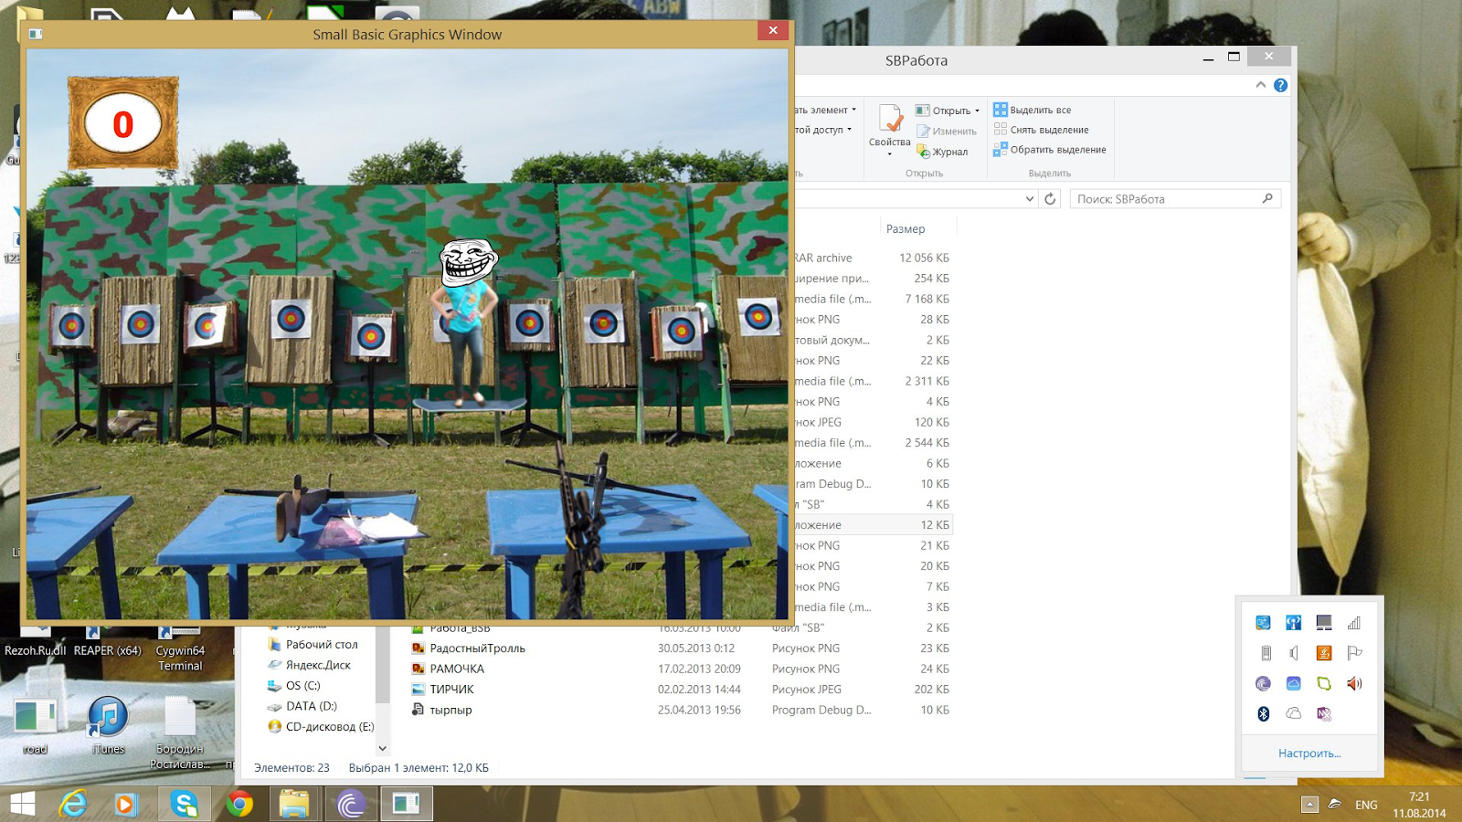Click the search magnifier icon
This screenshot has width=1462, height=822.
tap(1267, 198)
